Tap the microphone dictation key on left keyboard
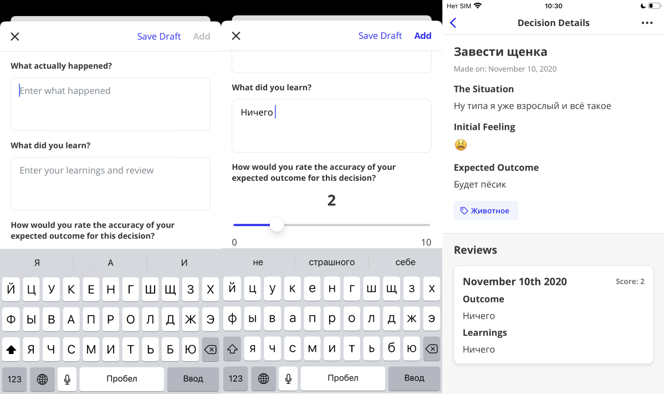Viewport: 665px width, 394px height. point(67,379)
